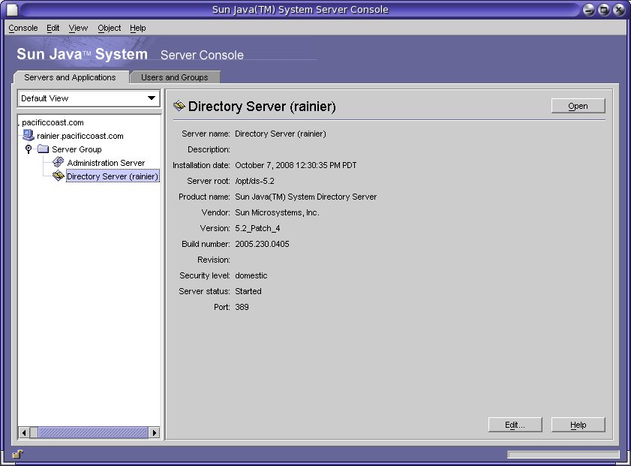Click Version value 5.2_Patch_4

[257, 228]
